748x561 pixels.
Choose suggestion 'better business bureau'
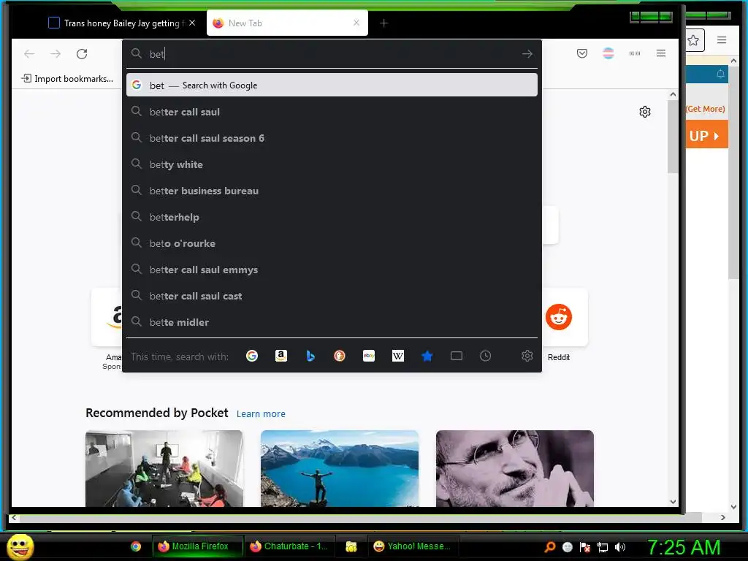[x=332, y=191]
